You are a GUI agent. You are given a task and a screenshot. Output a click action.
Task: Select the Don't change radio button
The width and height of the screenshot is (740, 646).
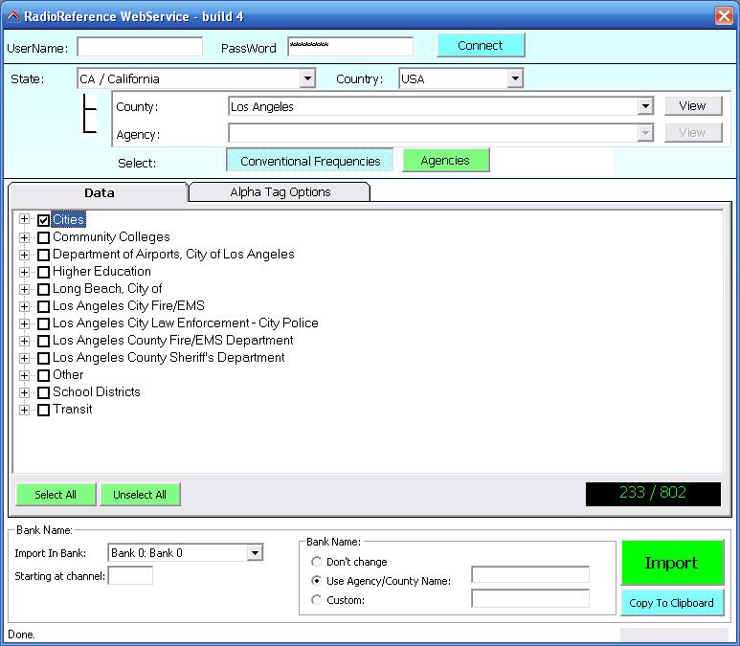pyautogui.click(x=316, y=562)
